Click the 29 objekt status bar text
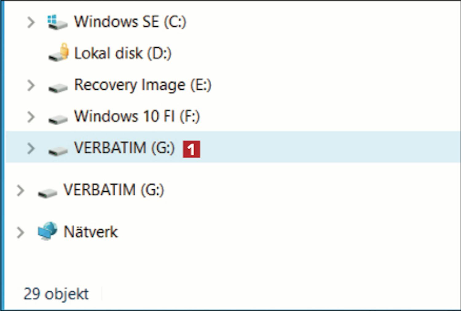 pos(56,294)
